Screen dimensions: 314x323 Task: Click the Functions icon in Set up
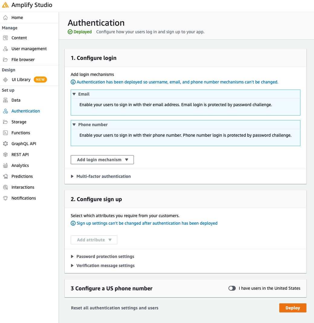coord(5,133)
